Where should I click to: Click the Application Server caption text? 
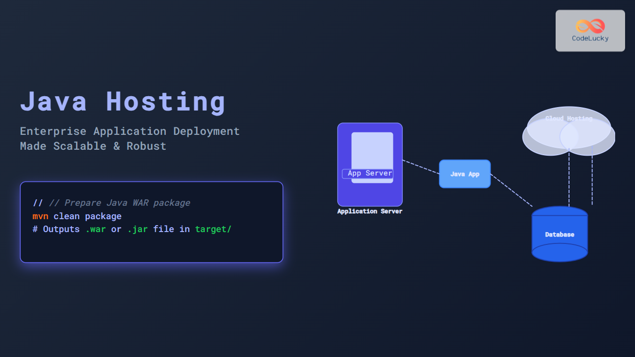click(370, 212)
